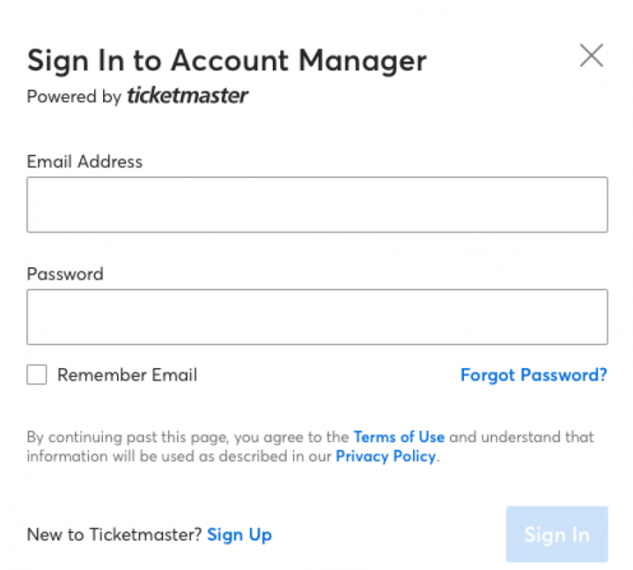
Task: Follow the Sign Up link
Action: click(x=239, y=535)
